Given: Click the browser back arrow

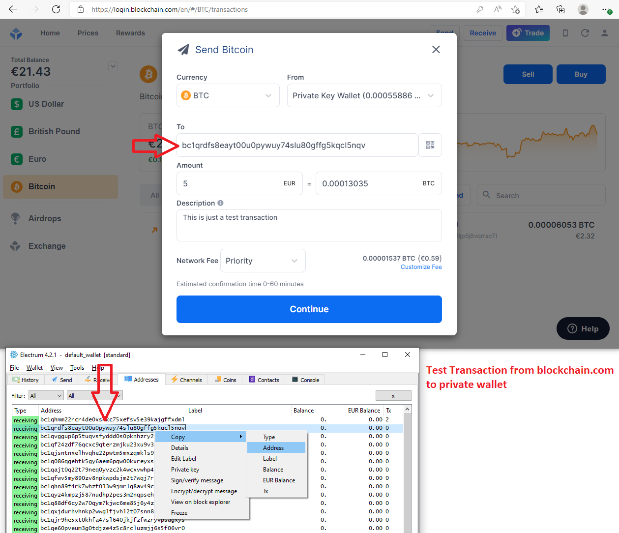Looking at the screenshot, I should (x=13, y=9).
